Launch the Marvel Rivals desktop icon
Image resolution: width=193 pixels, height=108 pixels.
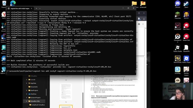178,59
